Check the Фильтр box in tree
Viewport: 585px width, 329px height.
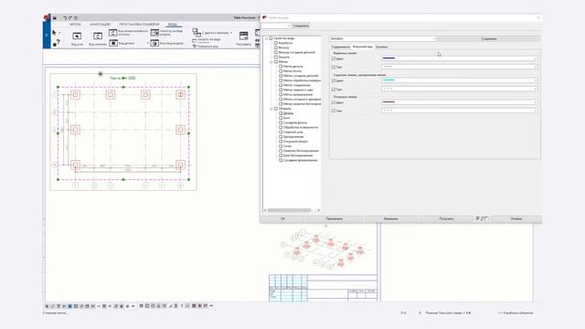pos(276,48)
